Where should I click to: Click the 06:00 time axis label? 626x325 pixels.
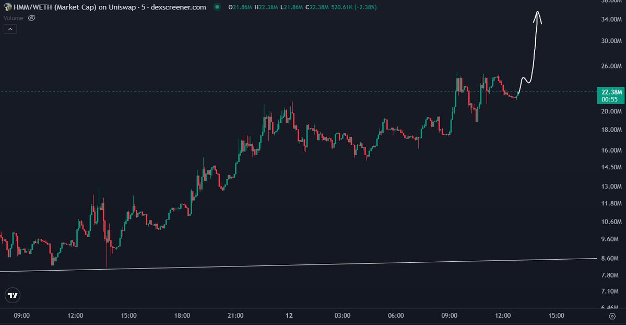[x=396, y=316]
